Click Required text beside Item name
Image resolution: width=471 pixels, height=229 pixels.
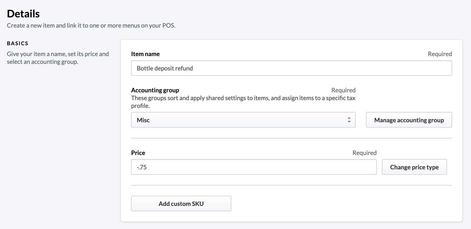440,54
